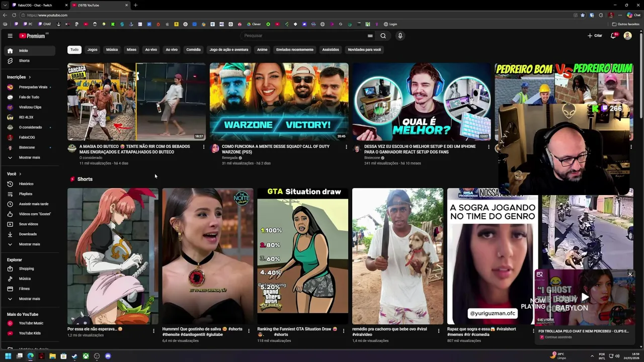This screenshot has height=362, width=644.
Task: Click the browser address bar URL
Action: (47, 15)
